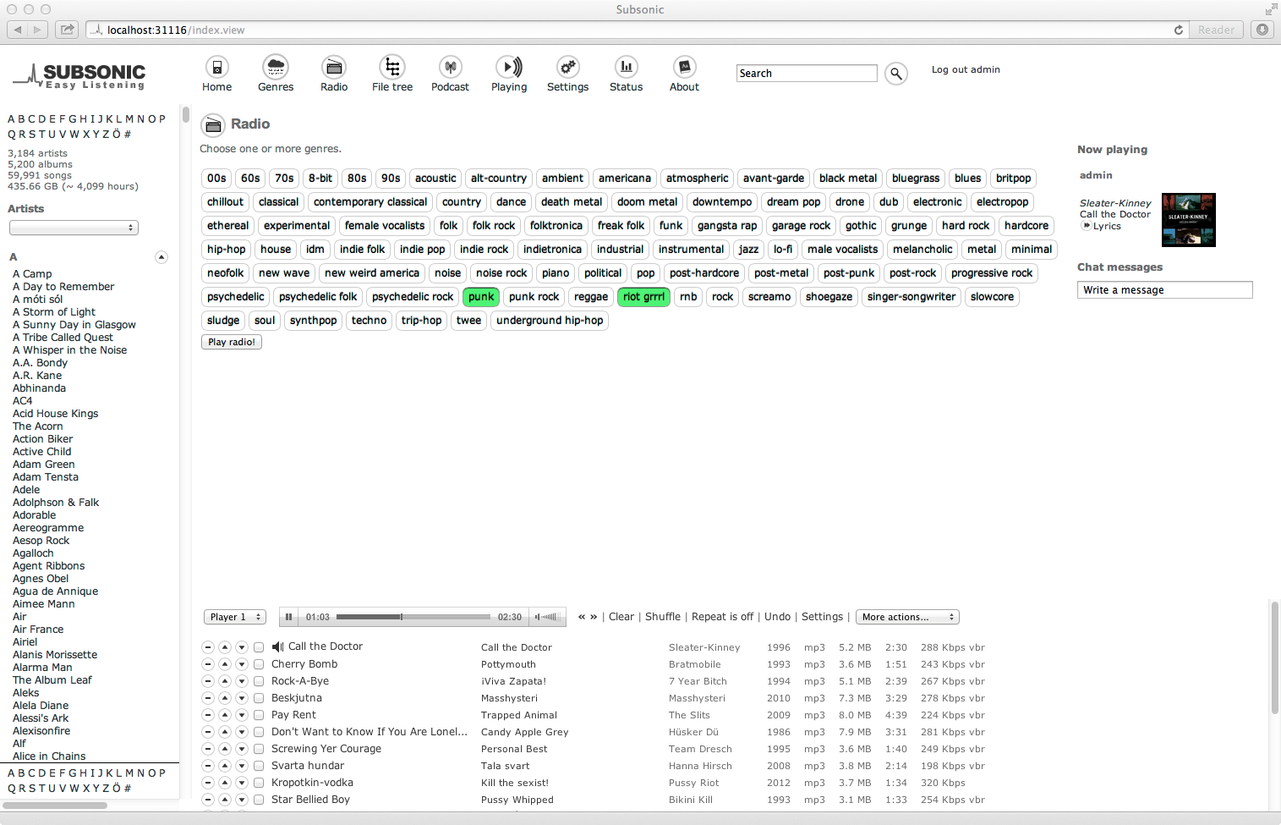This screenshot has width=1281, height=825.
Task: Select the shoegaze genre tag
Action: [829, 297]
